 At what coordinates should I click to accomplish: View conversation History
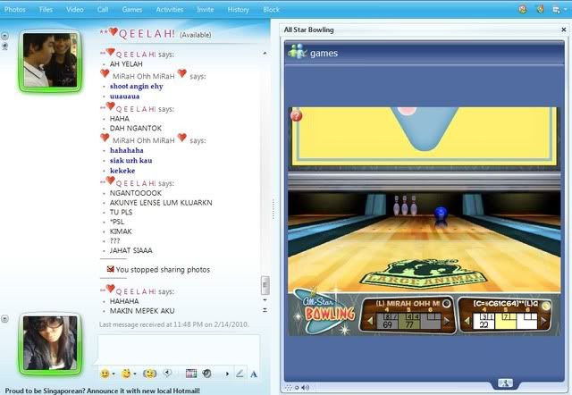[x=239, y=10]
